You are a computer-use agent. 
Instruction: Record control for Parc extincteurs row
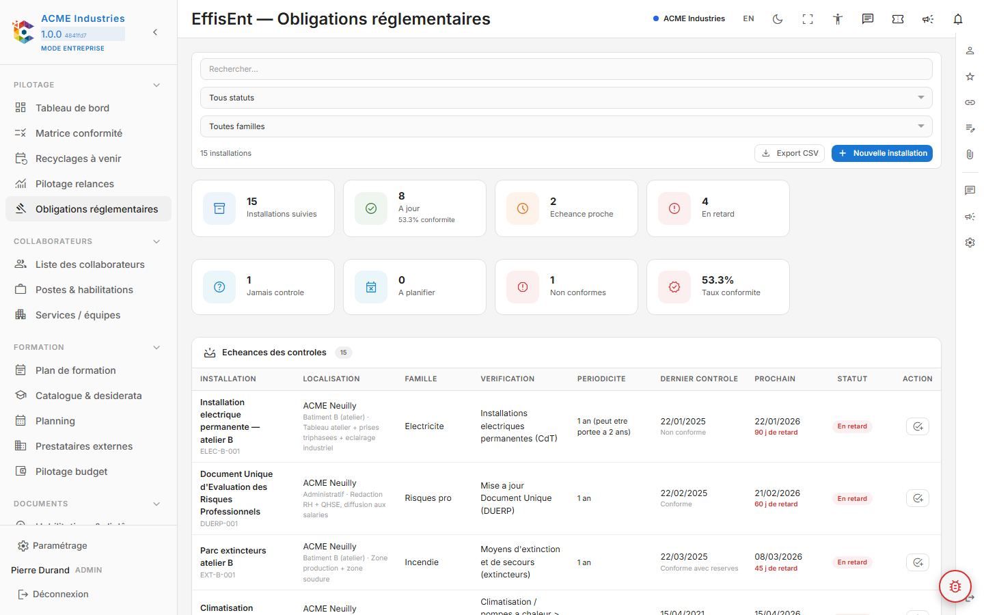point(918,562)
